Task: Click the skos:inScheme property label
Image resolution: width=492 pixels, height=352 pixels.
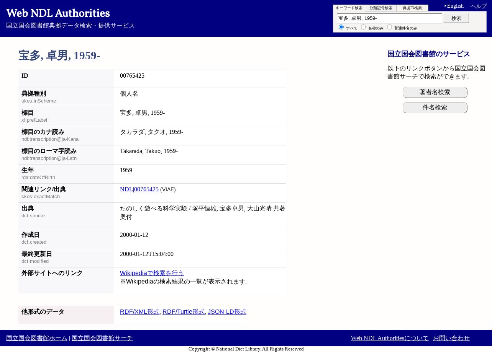Action: tap(39, 101)
